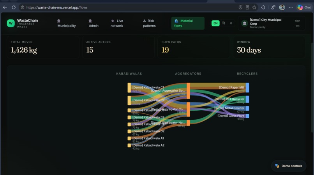Click the location permission icon
Screen dimensions: 314x175
(240, 7)
